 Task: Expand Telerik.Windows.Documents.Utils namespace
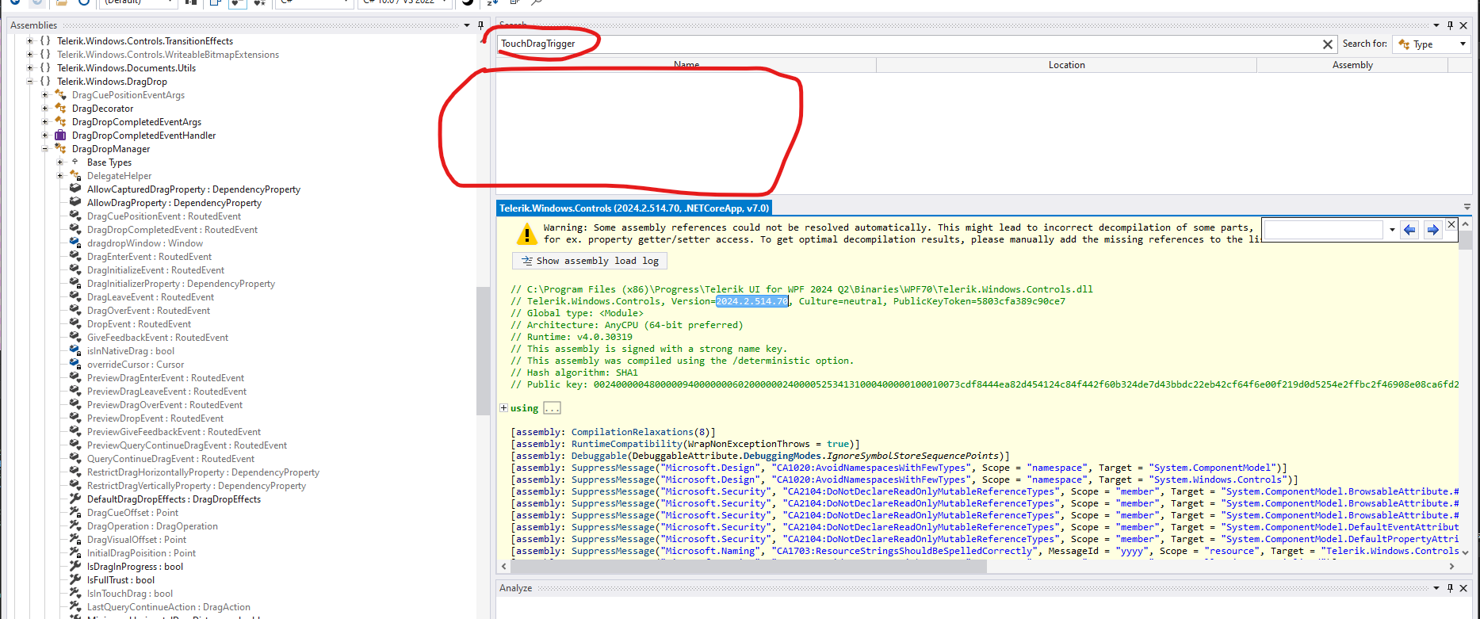click(x=30, y=68)
